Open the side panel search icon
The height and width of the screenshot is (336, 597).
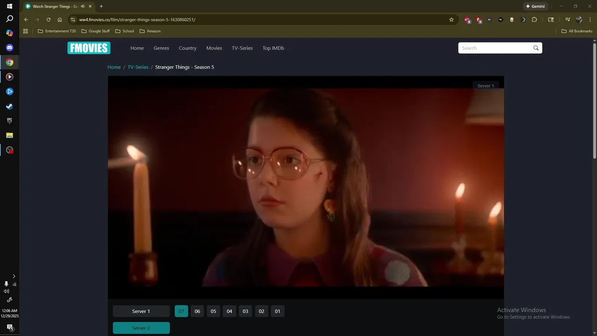click(551, 20)
